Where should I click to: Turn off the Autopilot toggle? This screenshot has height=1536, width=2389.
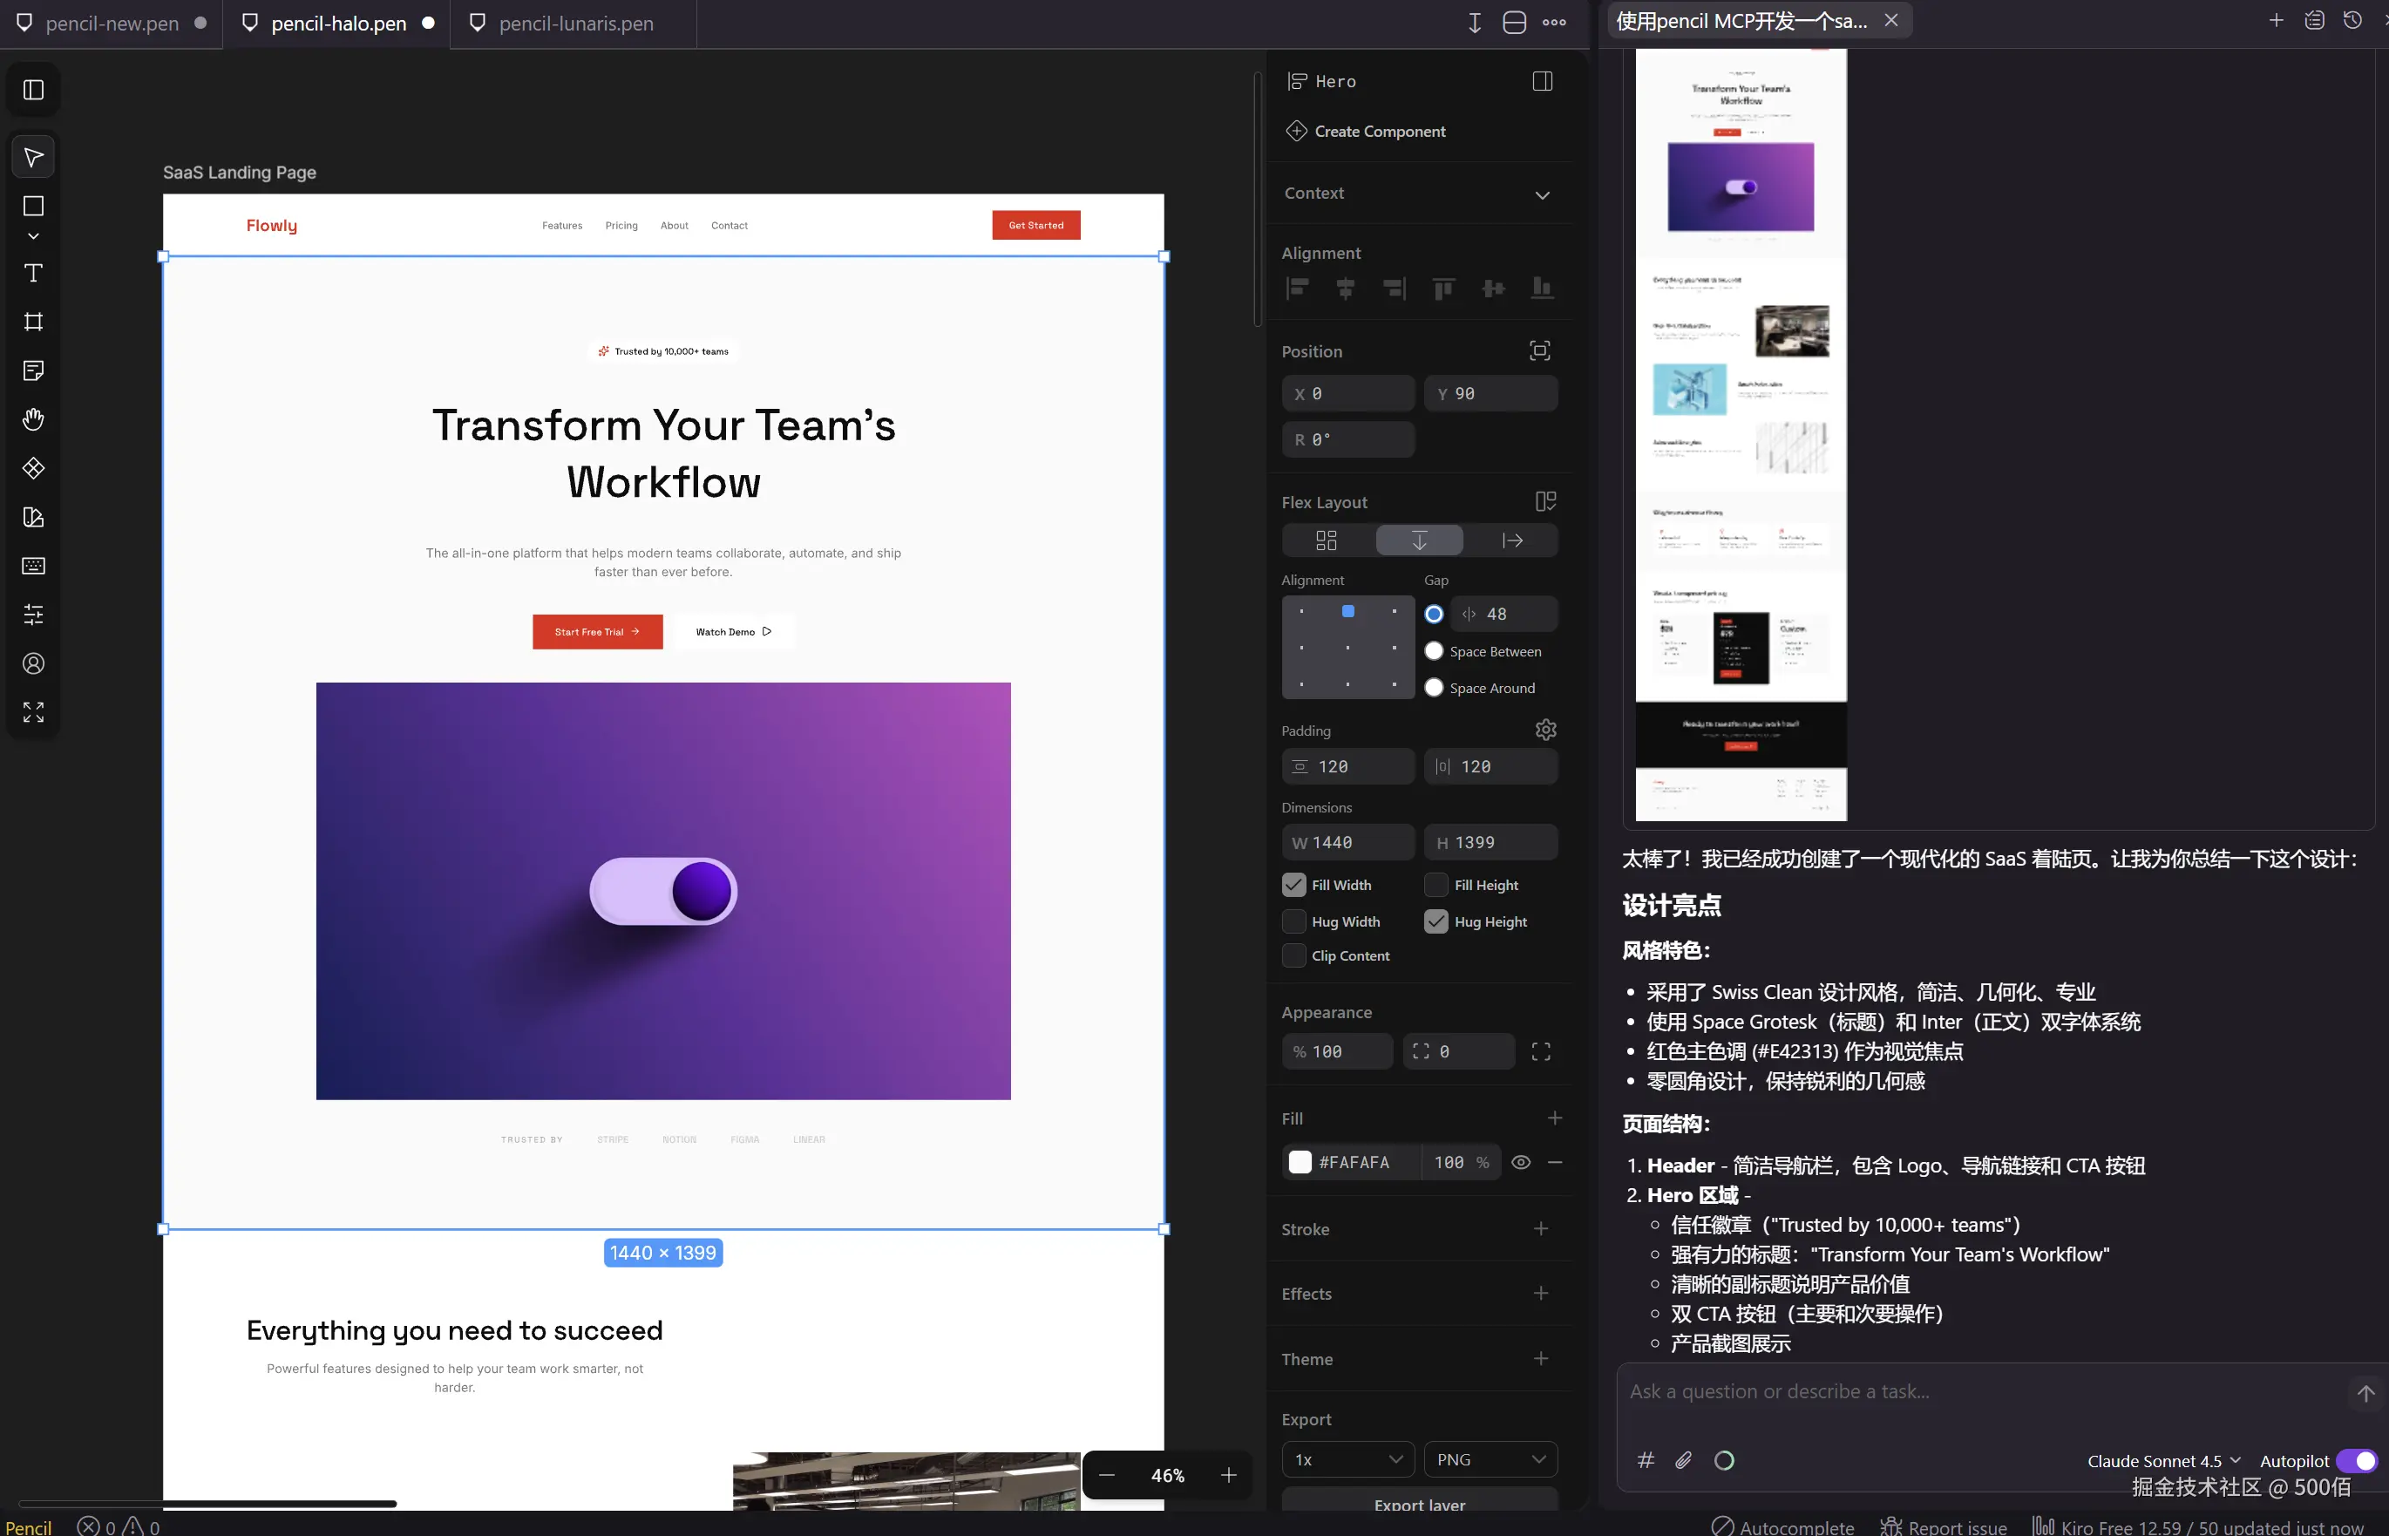(x=2356, y=1460)
